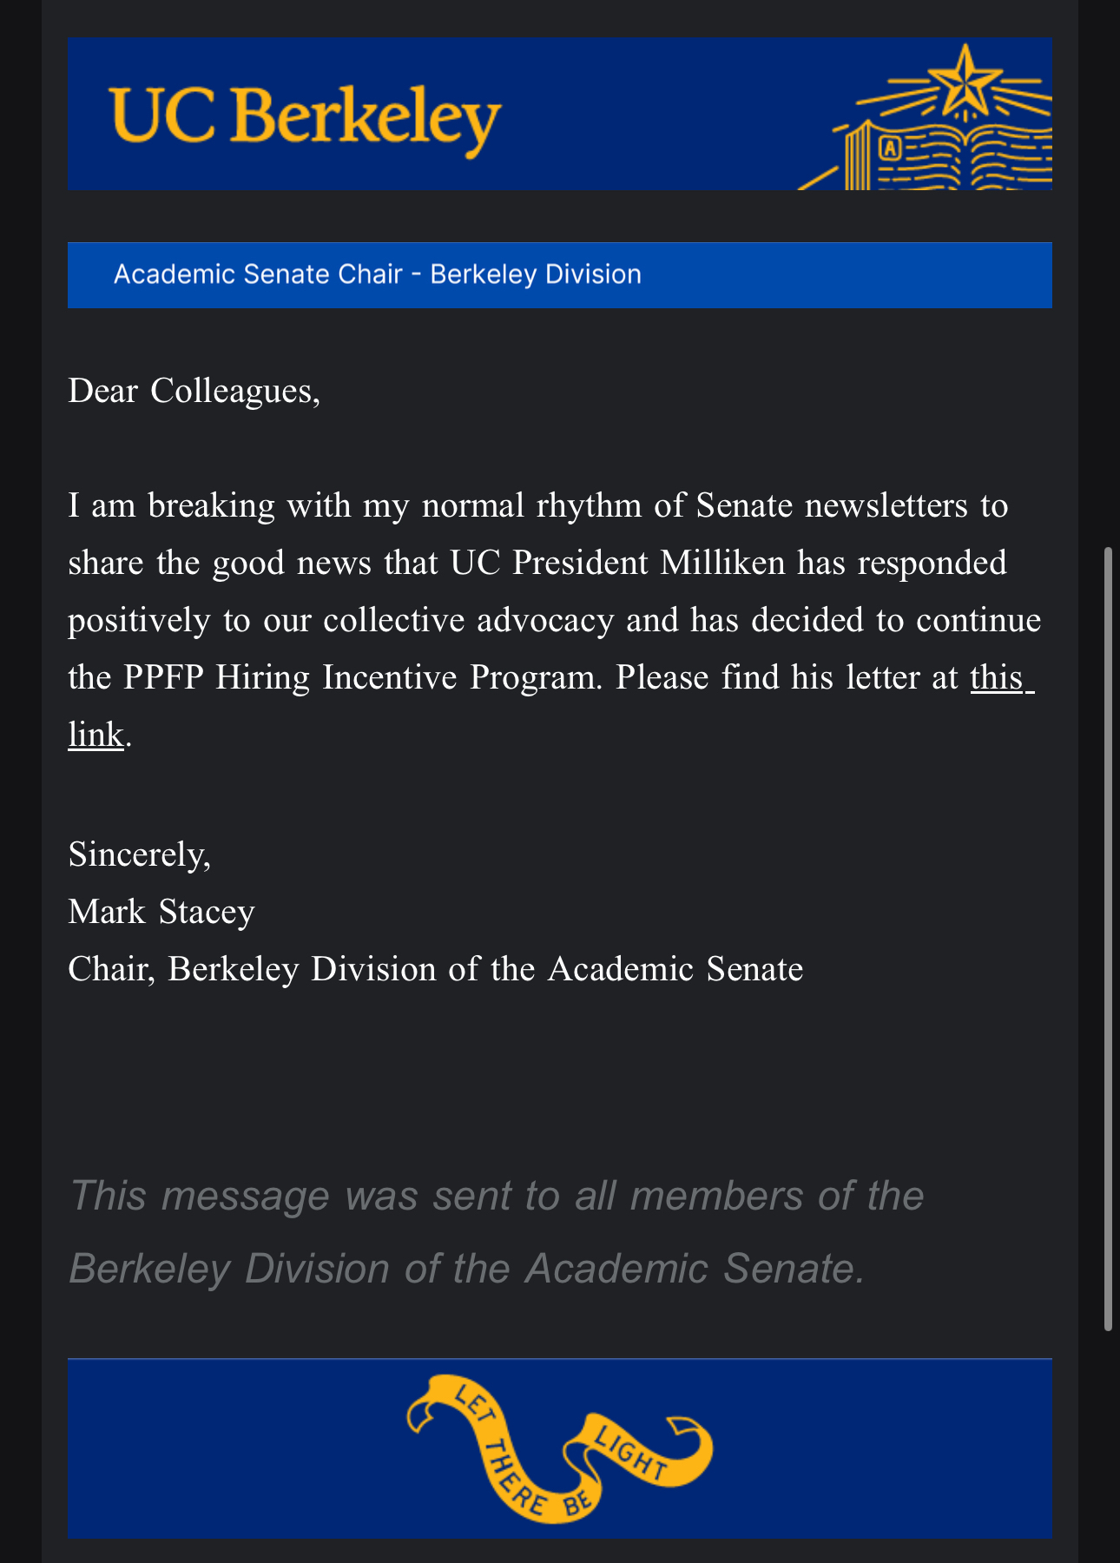Screen dimensions: 1120x1563
Task: Click the scrollbar track above the thumb
Action: (x=1108, y=260)
